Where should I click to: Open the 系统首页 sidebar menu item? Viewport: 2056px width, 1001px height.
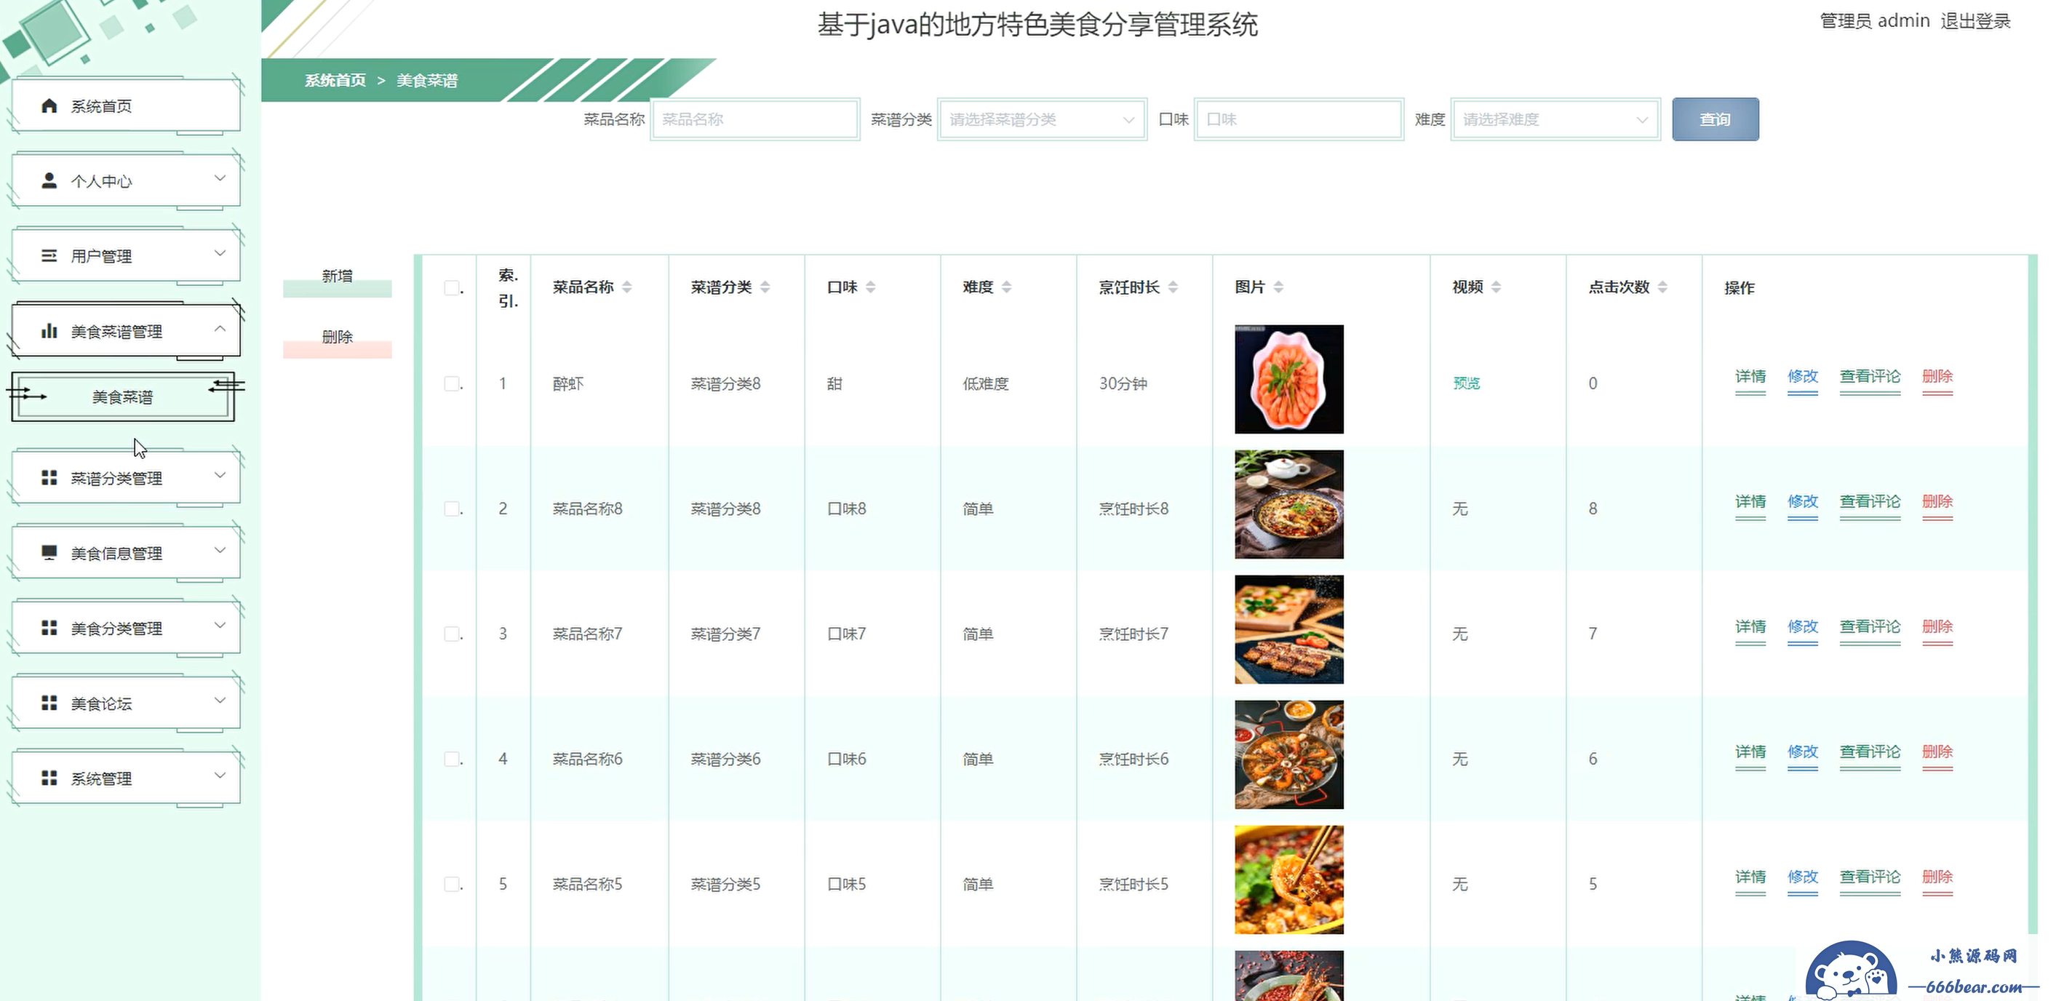pos(126,105)
